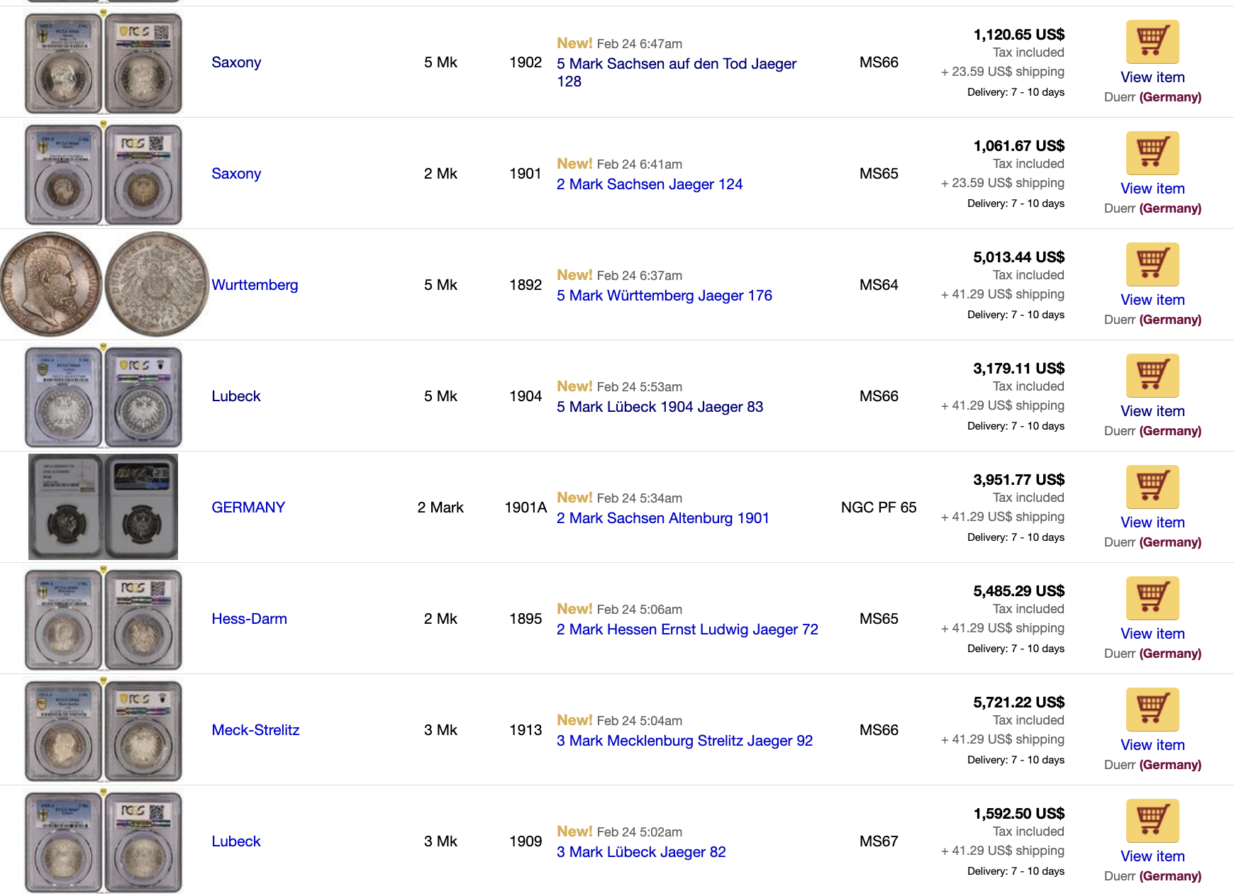Open listing '5 Mark Württemberg Jaeger 176'
This screenshot has width=1234, height=896.
665,296
